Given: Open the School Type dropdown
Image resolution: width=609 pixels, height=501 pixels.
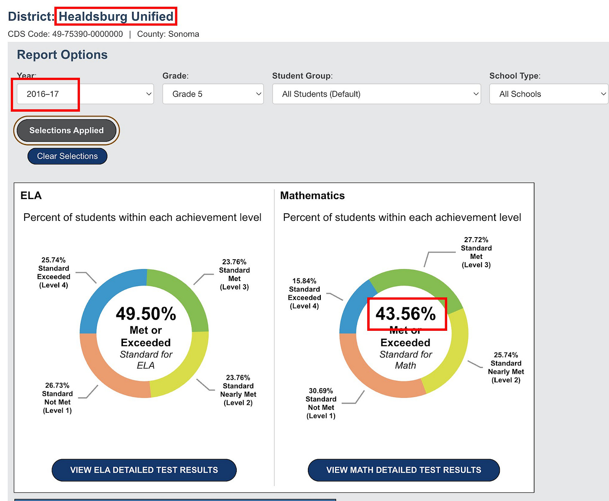Looking at the screenshot, I should [549, 94].
